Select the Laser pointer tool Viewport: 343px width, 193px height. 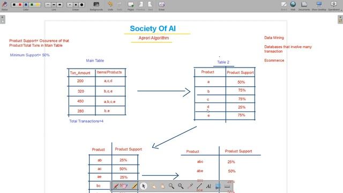[x=190, y=186]
